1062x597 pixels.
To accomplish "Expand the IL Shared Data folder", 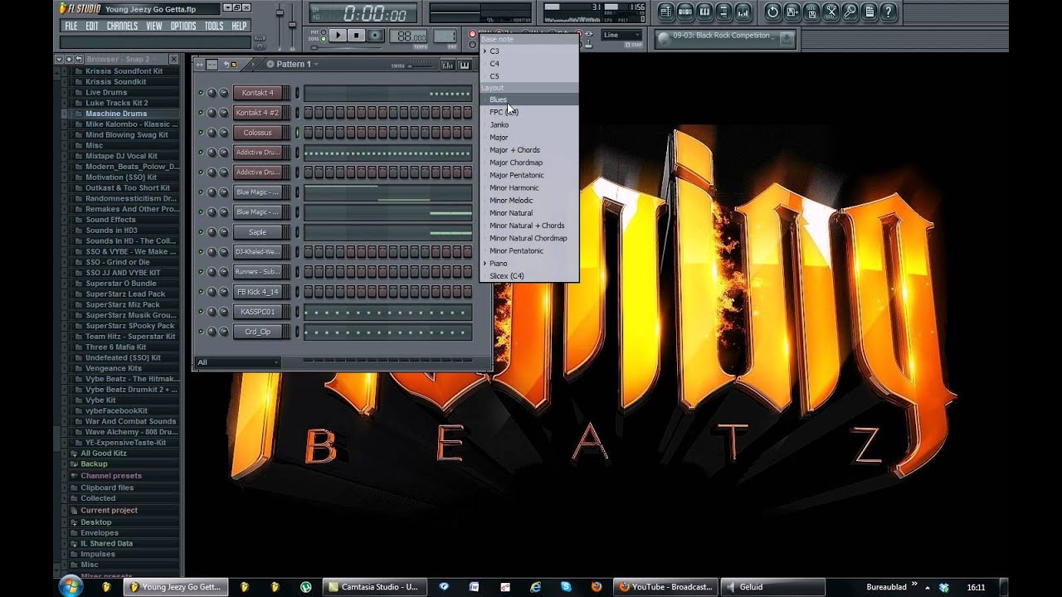I will pyautogui.click(x=106, y=544).
